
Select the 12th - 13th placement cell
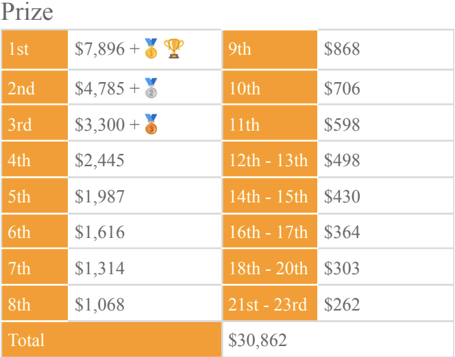pos(270,161)
